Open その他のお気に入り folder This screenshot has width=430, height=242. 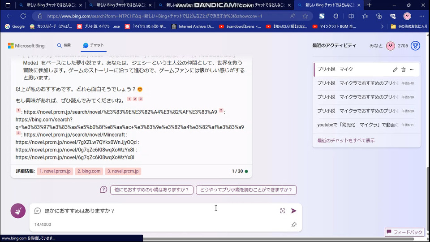point(409,26)
